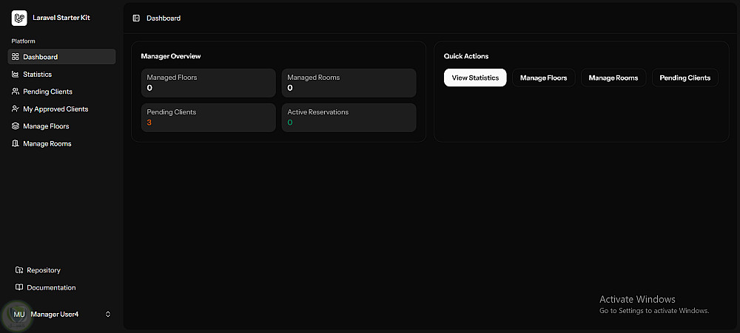This screenshot has height=333, width=740.
Task: Click the Managed Rooms stat card
Action: (x=349, y=83)
